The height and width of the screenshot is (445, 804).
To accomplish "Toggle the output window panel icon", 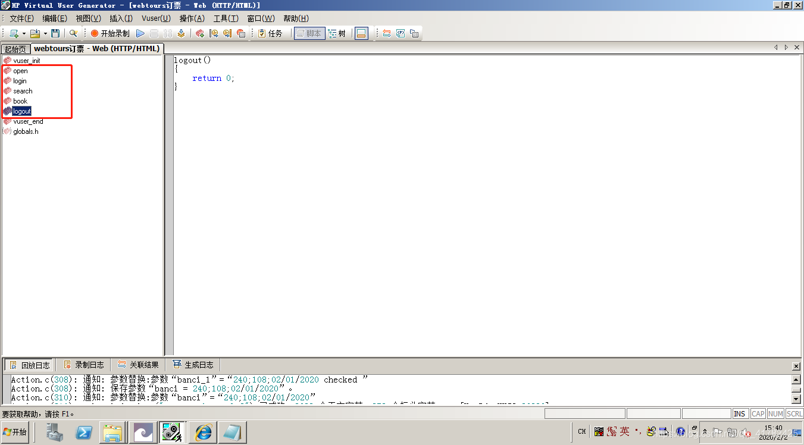I will click(361, 33).
